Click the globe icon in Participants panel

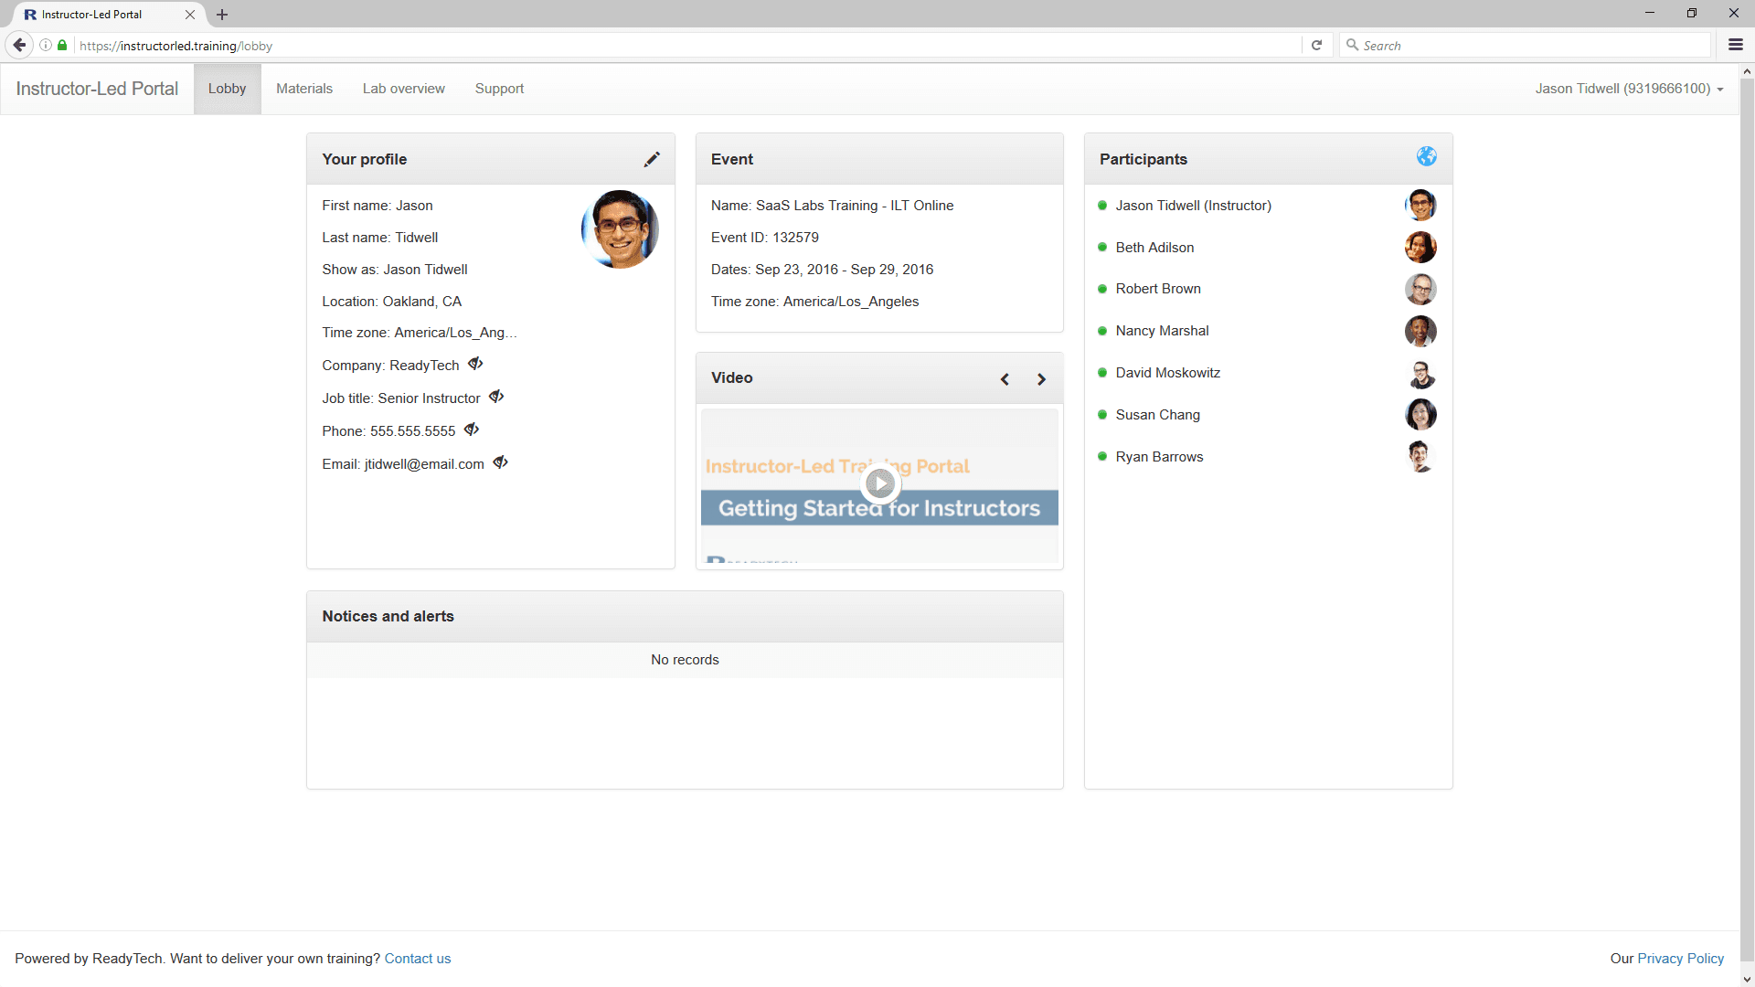(1426, 157)
